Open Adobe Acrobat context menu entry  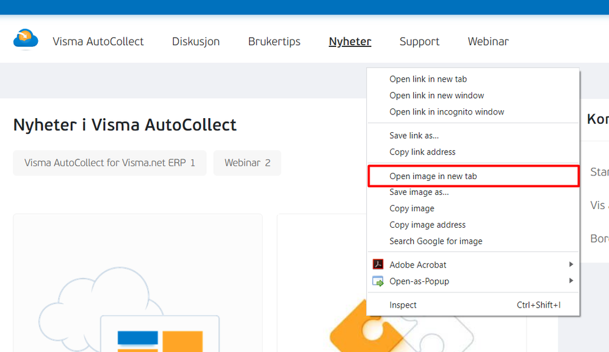point(473,265)
